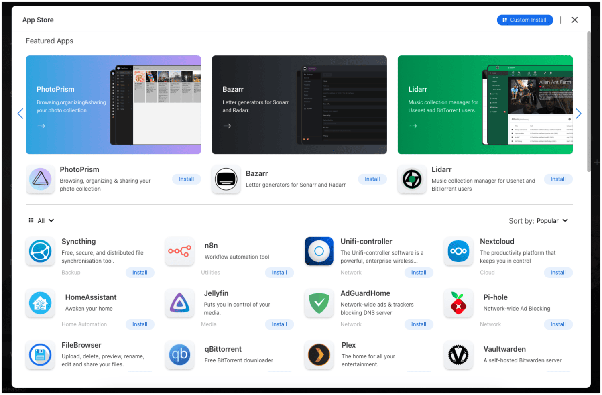The image size is (602, 395).
Task: Install the Unifi-controller app
Action: coord(419,272)
